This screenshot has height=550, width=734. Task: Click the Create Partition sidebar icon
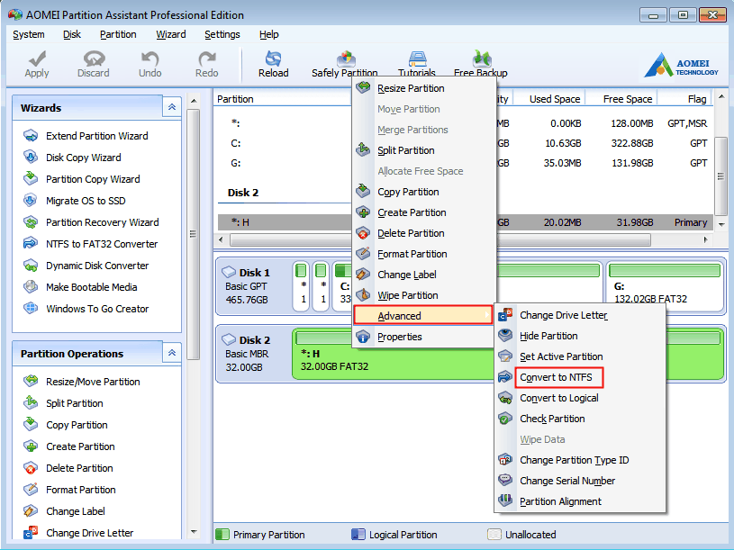tap(31, 446)
